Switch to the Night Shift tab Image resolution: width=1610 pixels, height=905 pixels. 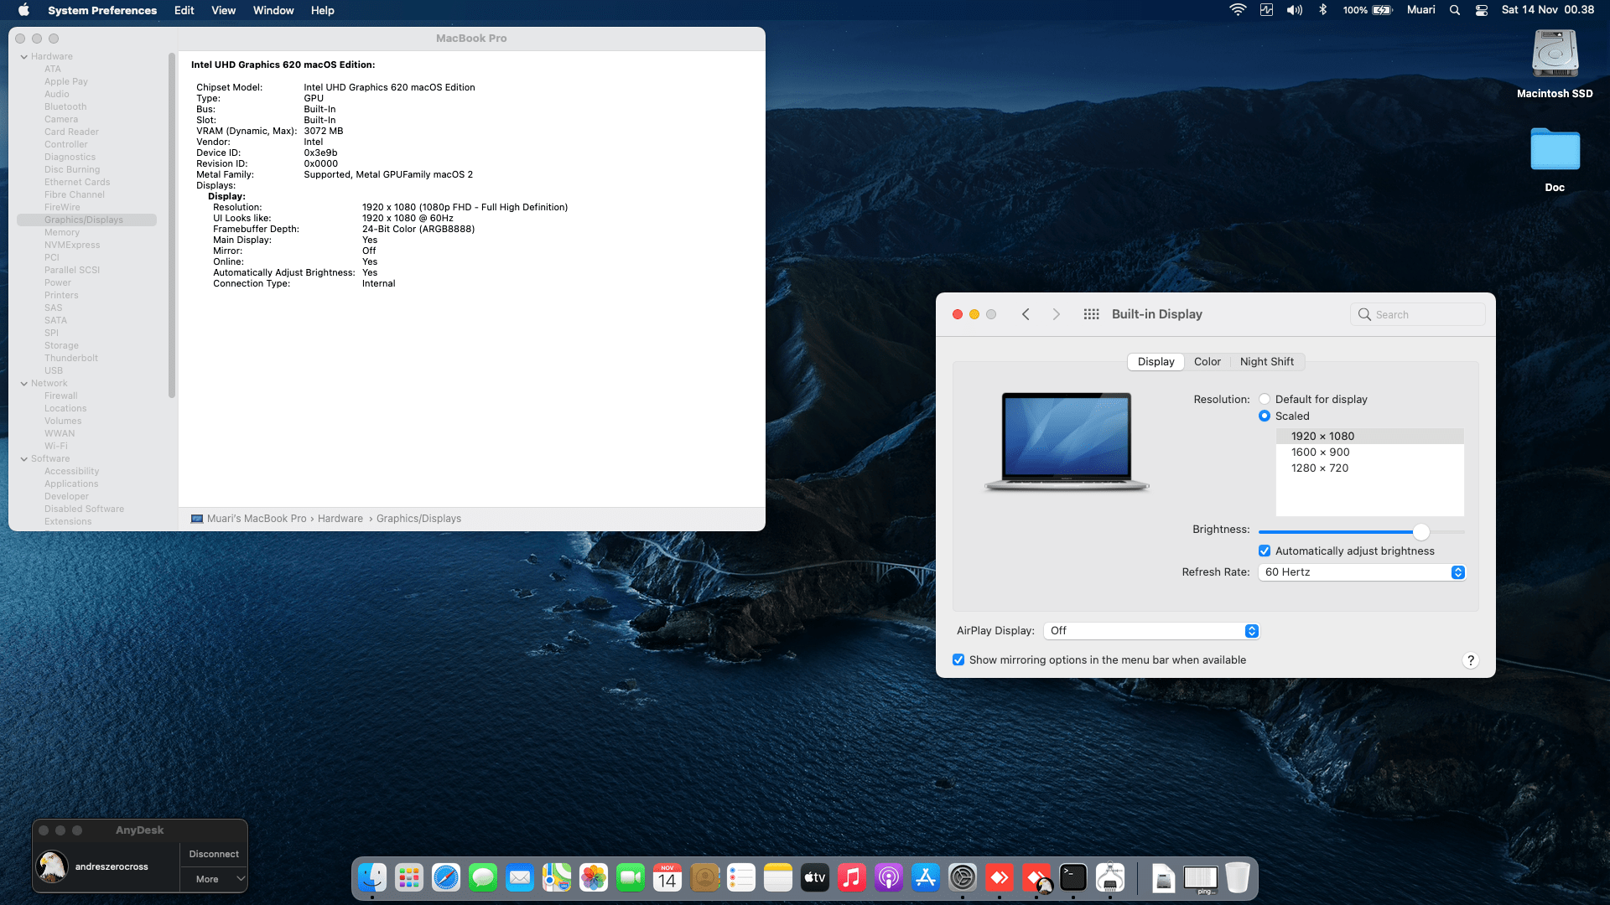click(1267, 361)
